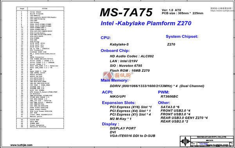Select the 'DISPLAY PORT' line
Image resolution: width=235 pixels, height=148 pixels.
[123, 128]
